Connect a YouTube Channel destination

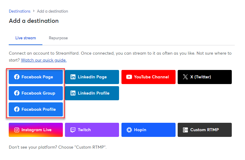[149, 77]
